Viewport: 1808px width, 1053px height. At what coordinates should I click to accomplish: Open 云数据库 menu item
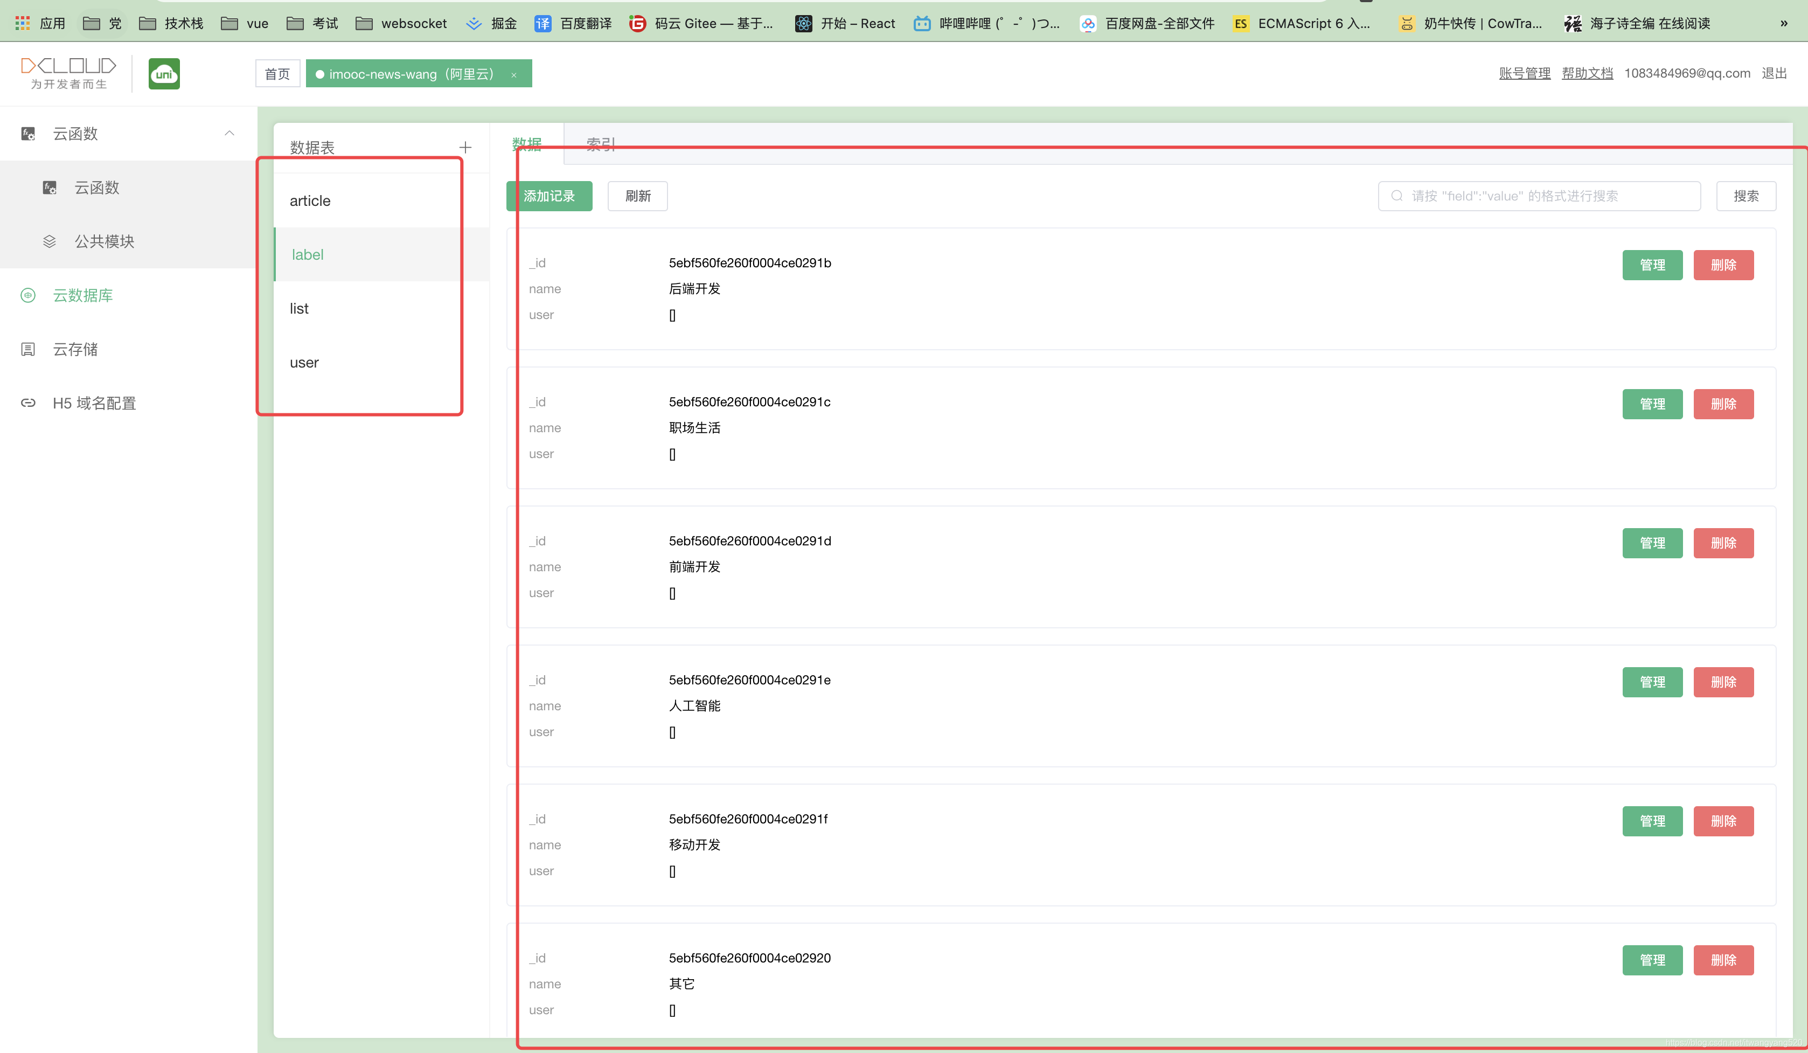coord(128,296)
